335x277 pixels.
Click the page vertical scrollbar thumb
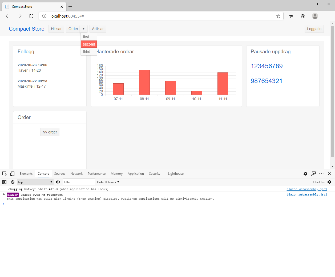(332, 92)
